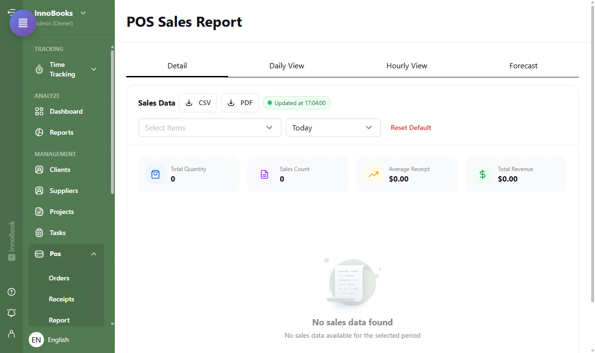
Task: Switch to the Daily View tab
Action: tap(286, 66)
